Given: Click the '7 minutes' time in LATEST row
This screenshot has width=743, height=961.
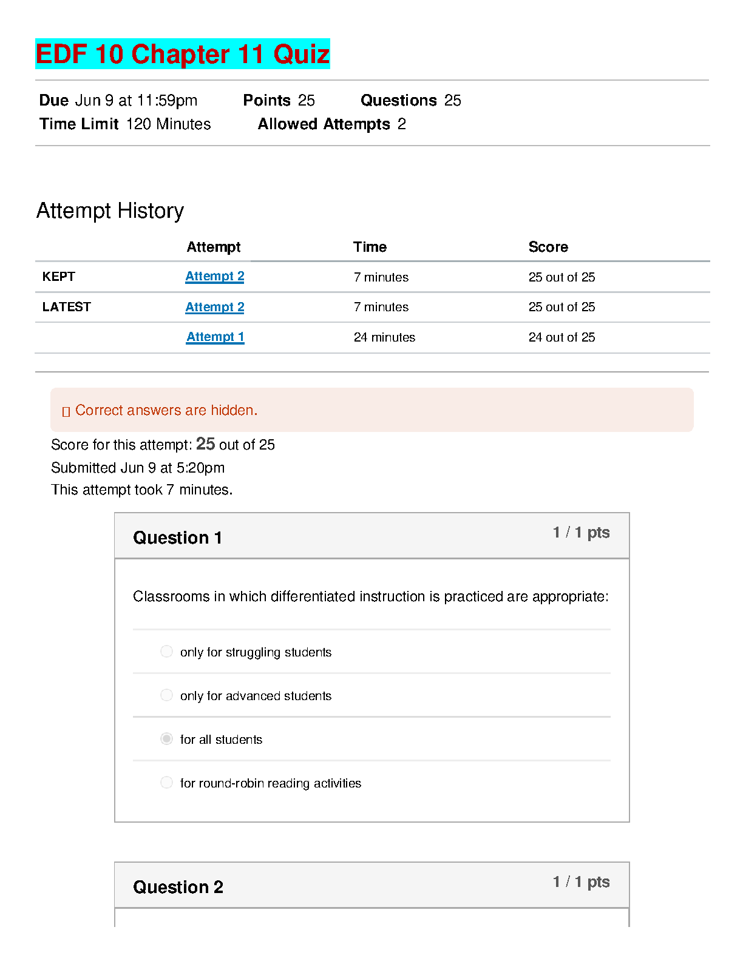Looking at the screenshot, I should 381,307.
